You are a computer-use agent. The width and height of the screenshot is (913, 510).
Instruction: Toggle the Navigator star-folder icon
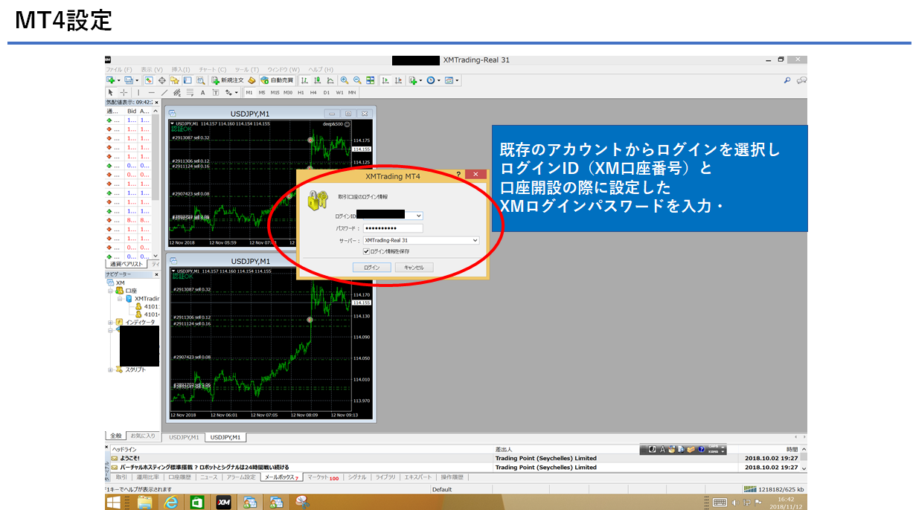pos(174,80)
